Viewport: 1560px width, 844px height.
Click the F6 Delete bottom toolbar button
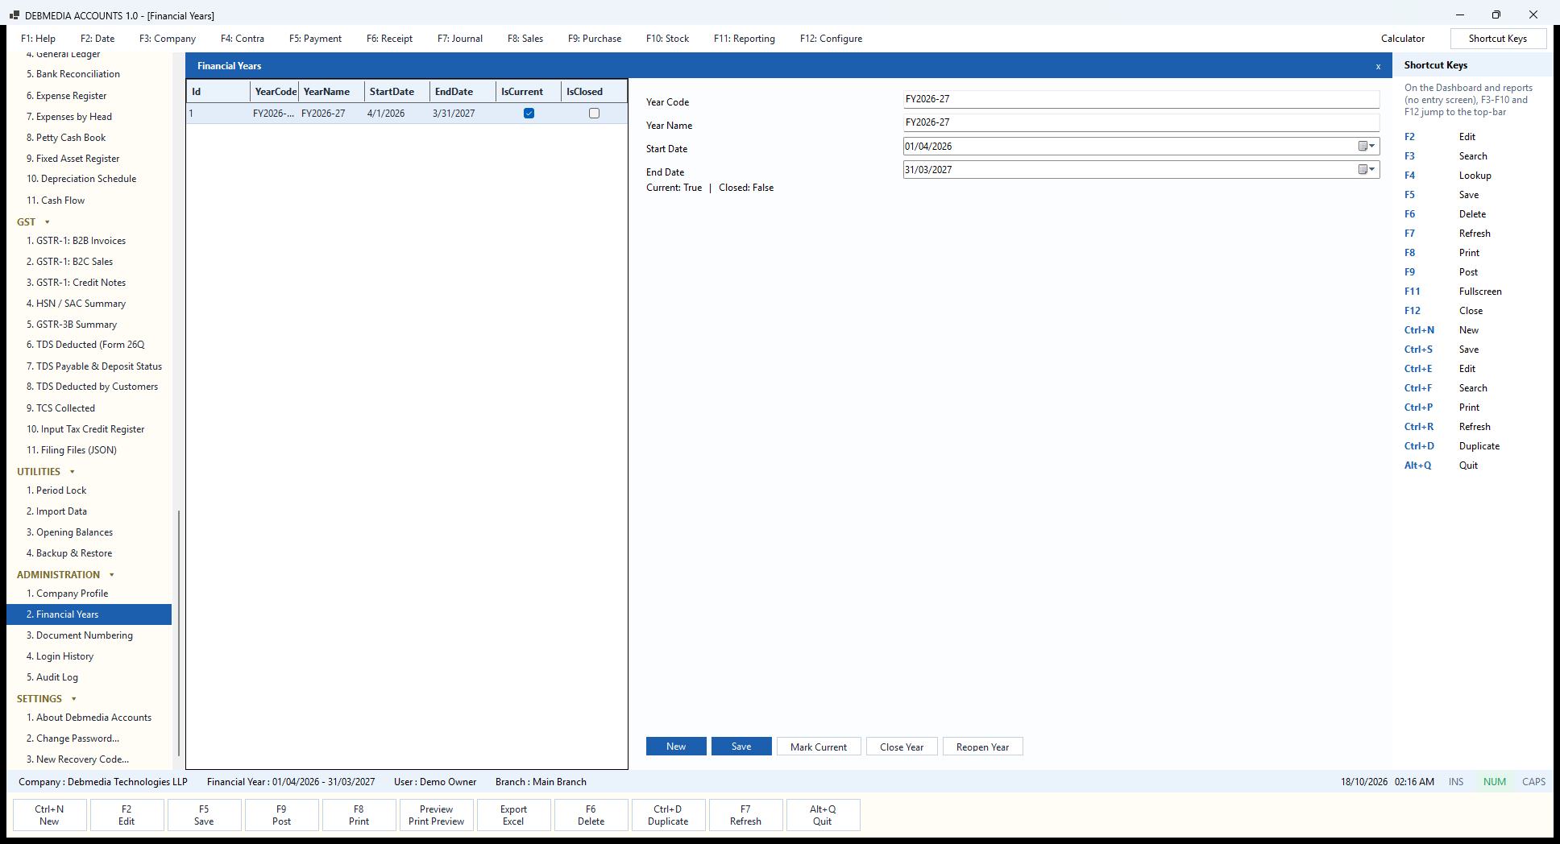(x=591, y=815)
